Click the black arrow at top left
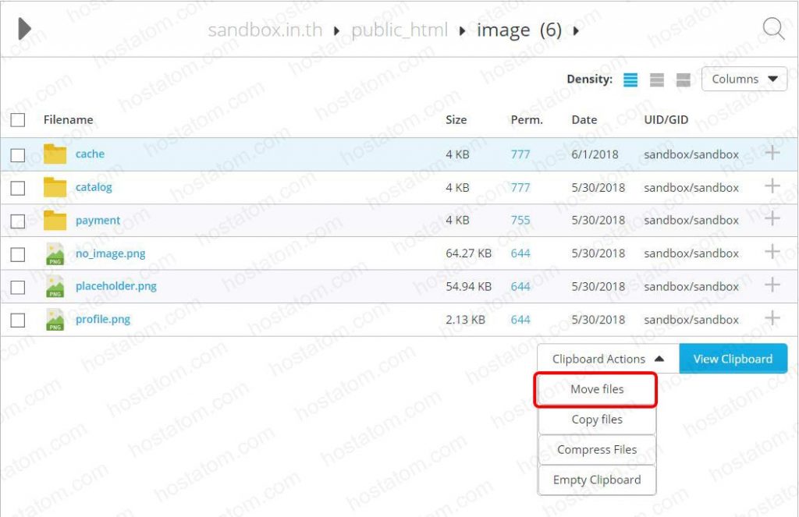This screenshot has height=517, width=799. tap(23, 28)
